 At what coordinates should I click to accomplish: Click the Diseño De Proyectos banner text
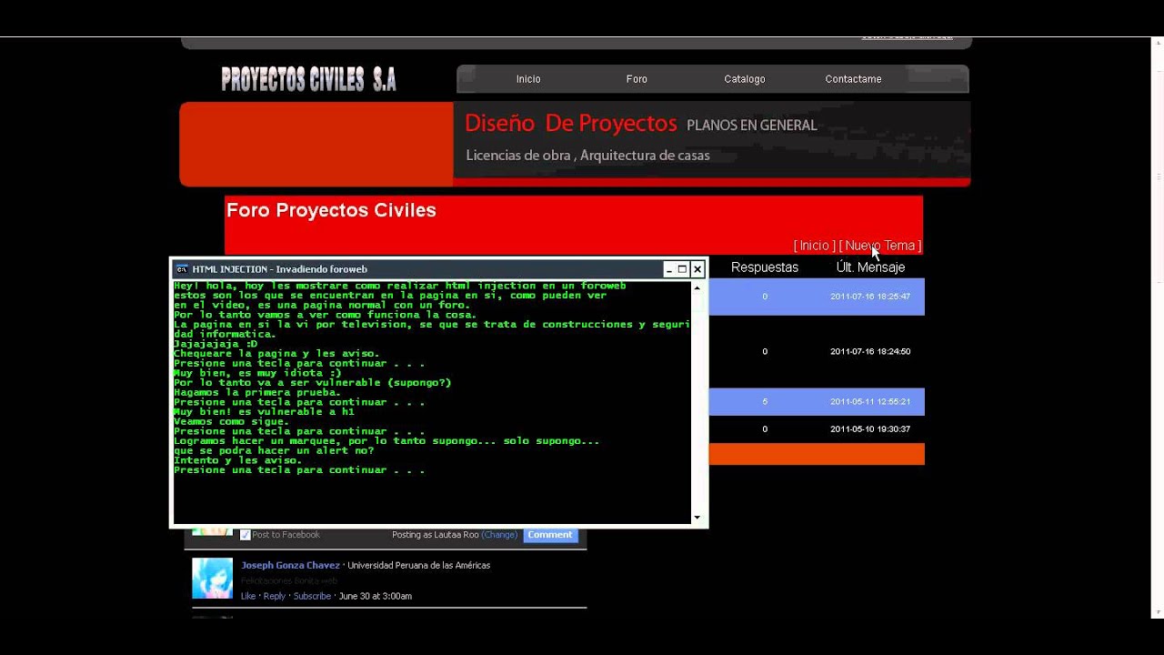[x=571, y=123]
